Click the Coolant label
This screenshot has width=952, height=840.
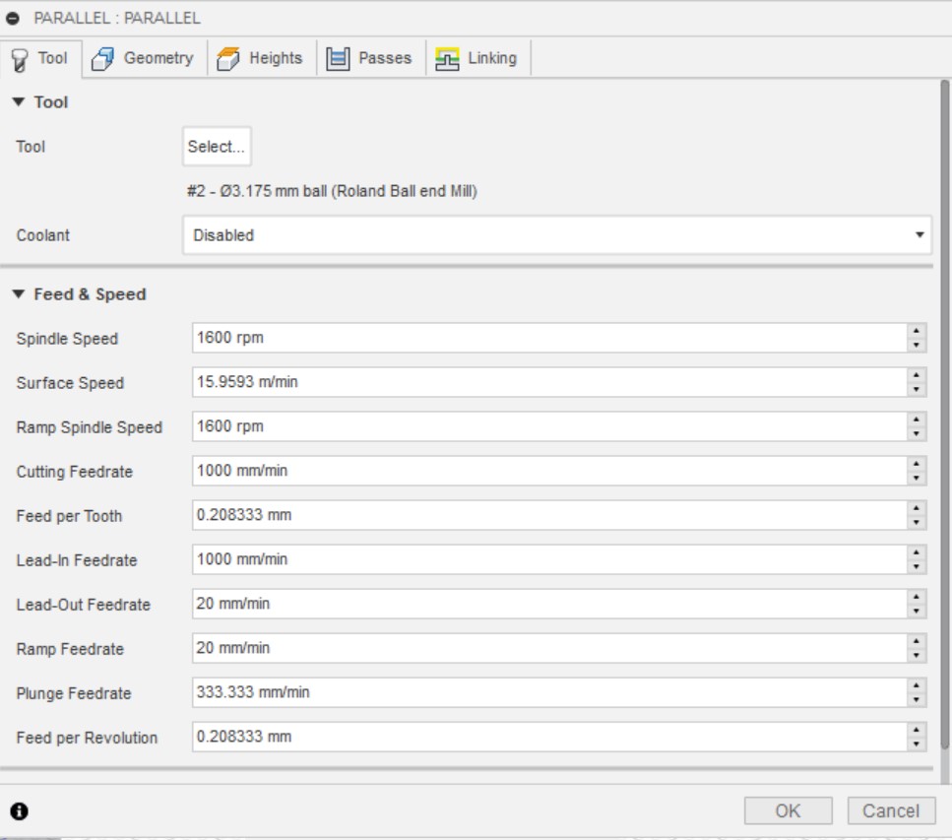[x=43, y=235]
